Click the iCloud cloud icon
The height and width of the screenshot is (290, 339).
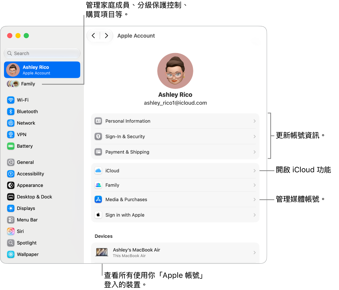pos(98,171)
